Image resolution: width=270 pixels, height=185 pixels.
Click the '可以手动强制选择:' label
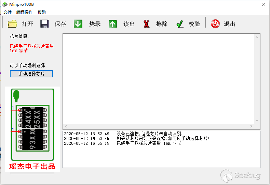point(28,65)
